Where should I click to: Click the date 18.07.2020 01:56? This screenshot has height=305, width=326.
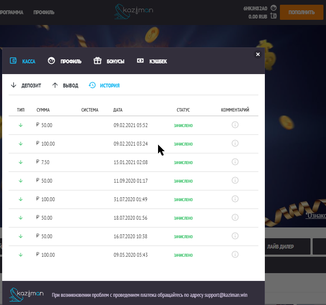[130, 218]
